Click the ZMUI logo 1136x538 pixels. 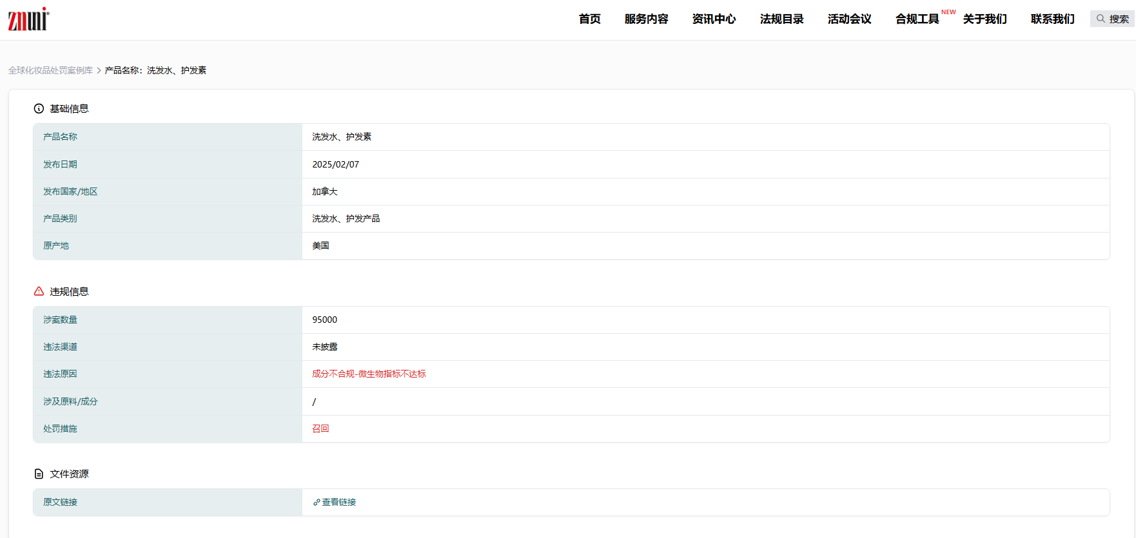(x=28, y=19)
